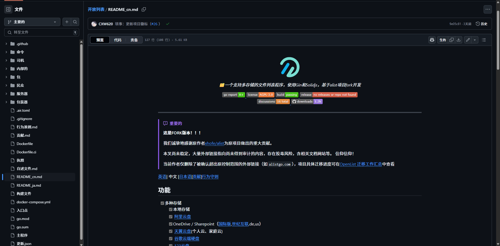Screen dimensions: 500x246
Task: Copy file path icon next to README_cn.md
Action: tap(144, 9)
